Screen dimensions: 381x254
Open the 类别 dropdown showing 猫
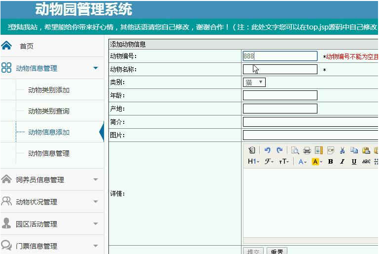click(x=254, y=83)
